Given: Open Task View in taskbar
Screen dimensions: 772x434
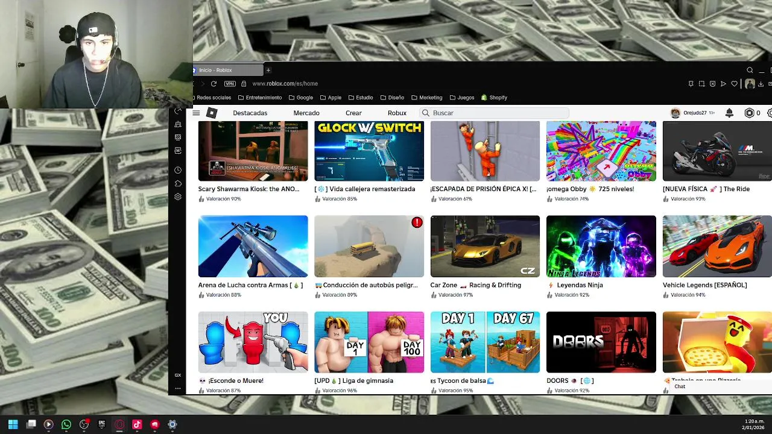Looking at the screenshot, I should pos(31,424).
